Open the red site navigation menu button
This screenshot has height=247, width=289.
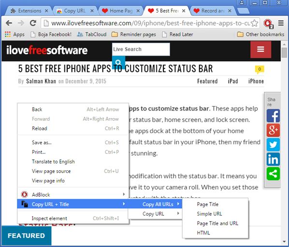tap(260, 50)
